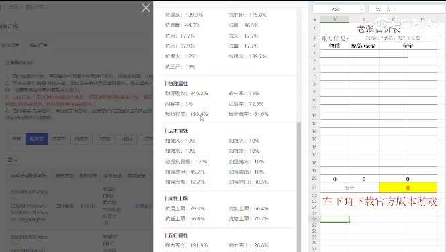
Task: Select the first status tab left of the blue one
Action: [x=17, y=139]
